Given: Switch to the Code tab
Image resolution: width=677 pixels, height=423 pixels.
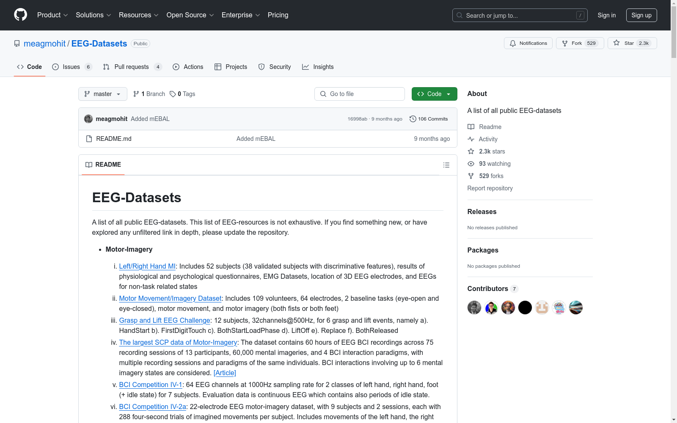Looking at the screenshot, I should click(30, 67).
